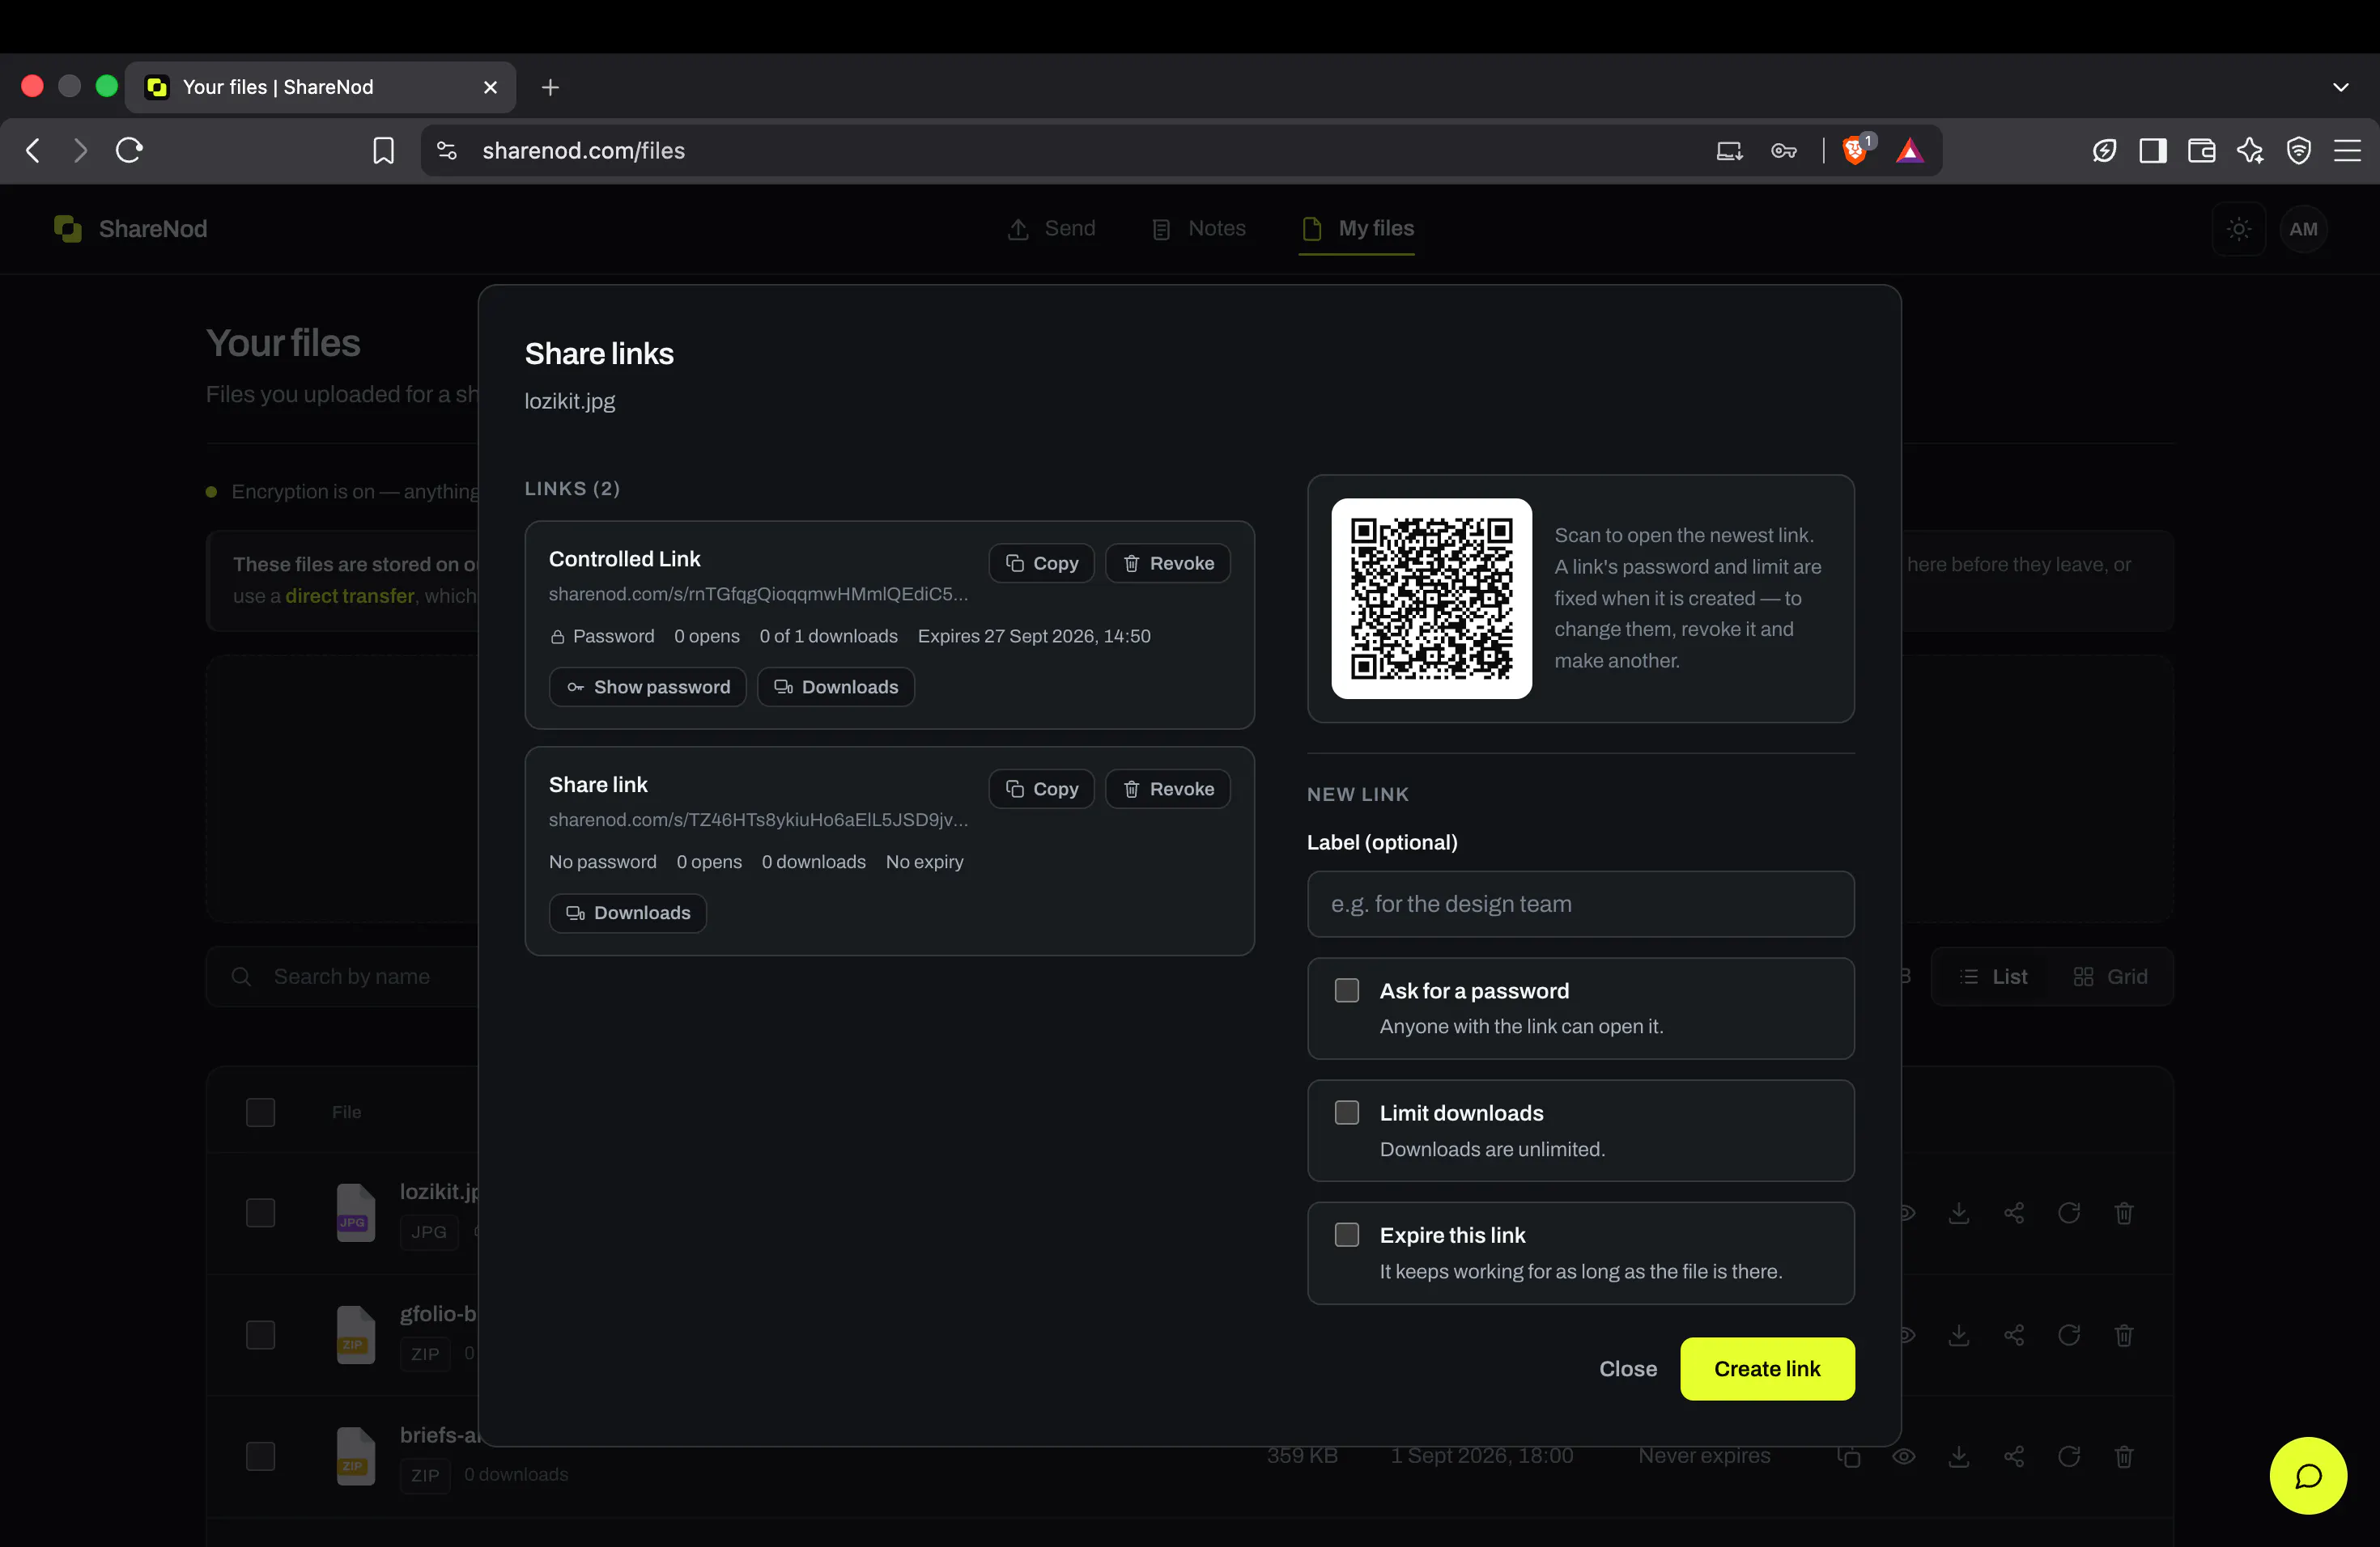Delete the gfolio zip file

pos(2123,1334)
